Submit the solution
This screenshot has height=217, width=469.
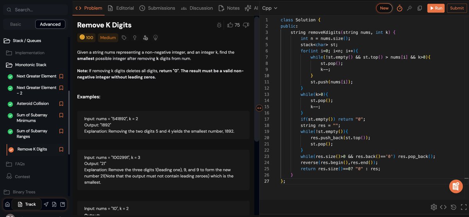click(x=457, y=8)
